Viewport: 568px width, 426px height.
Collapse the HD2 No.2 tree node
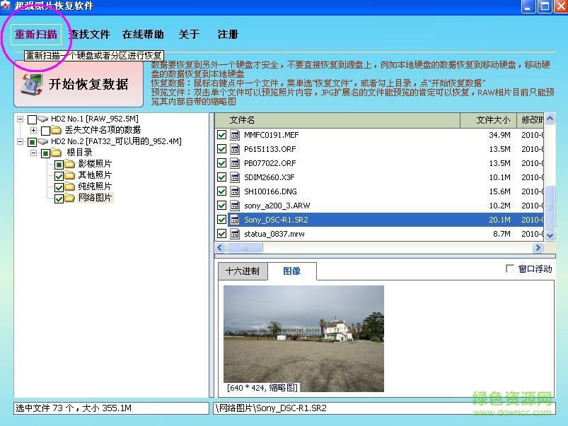[21, 142]
